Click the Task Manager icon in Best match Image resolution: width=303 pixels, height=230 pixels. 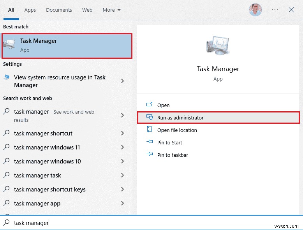click(x=9, y=45)
